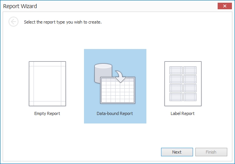Click bottom-right label cell in Label Report icon
This screenshot has height=164, width=235.
pyautogui.click(x=190, y=97)
